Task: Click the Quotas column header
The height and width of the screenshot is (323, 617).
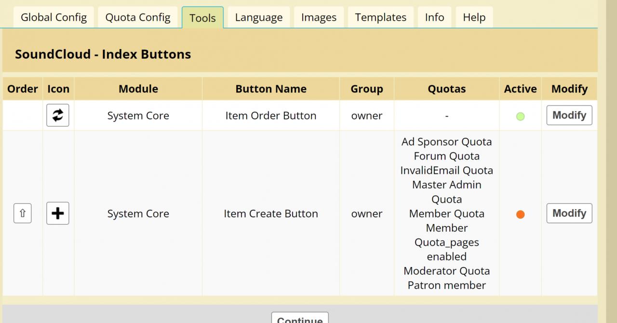Action: pos(447,89)
